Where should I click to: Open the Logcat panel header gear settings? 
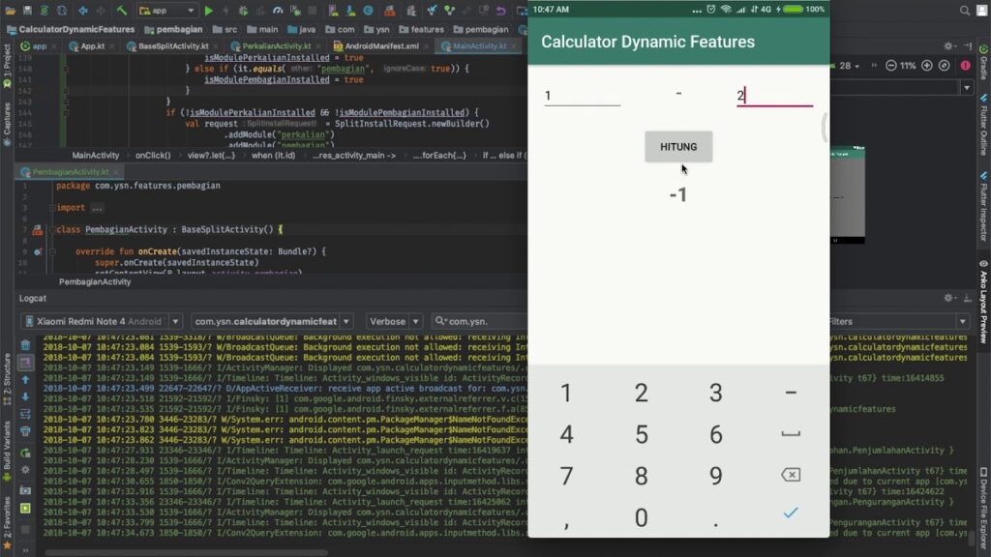pos(948,298)
